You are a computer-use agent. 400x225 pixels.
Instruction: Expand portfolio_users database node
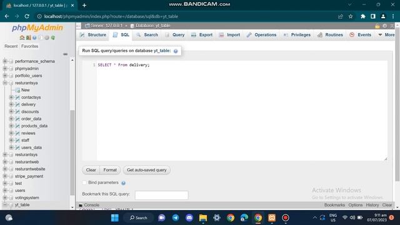pos(5,76)
